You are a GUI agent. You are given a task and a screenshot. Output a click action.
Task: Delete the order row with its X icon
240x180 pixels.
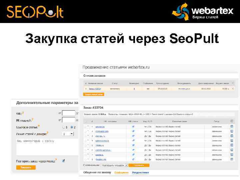pyautogui.click(x=233, y=89)
